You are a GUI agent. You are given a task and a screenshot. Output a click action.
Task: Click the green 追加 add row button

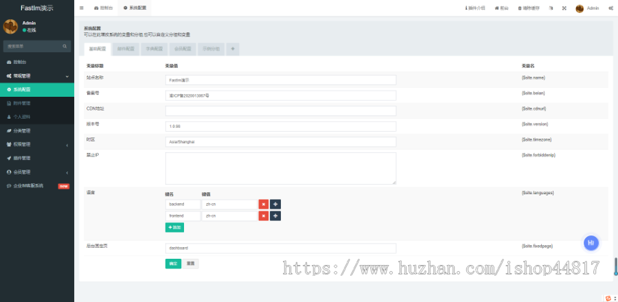[174, 227]
